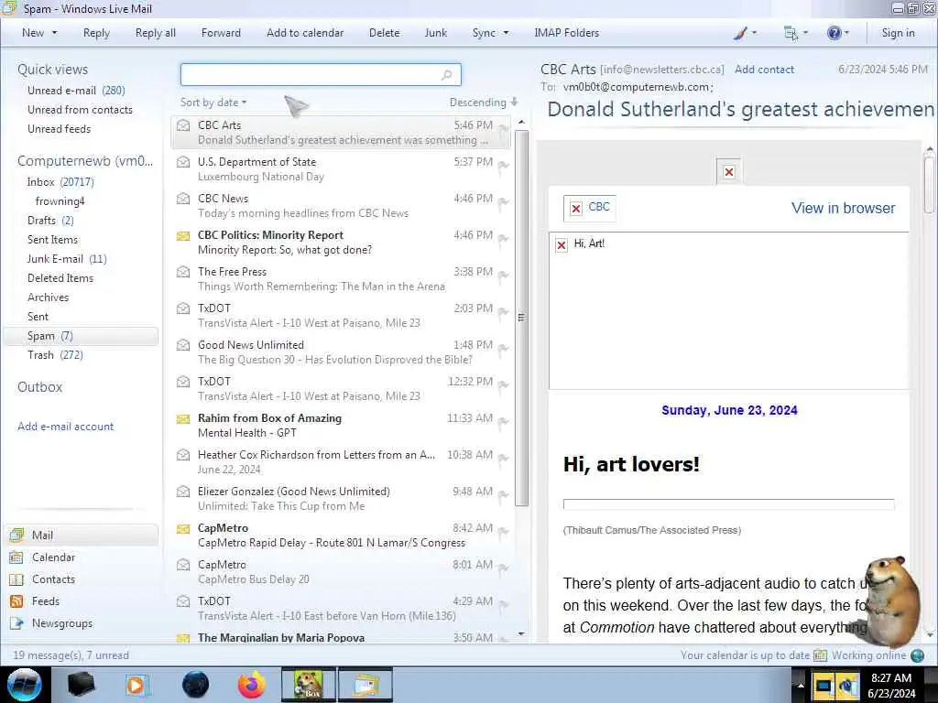Screen dimensions: 938x703
Task: Toggle flag on CBC Arts message
Action: pyautogui.click(x=503, y=128)
